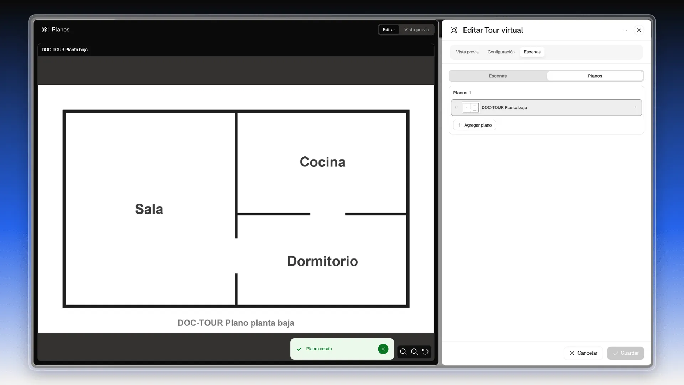The width and height of the screenshot is (684, 385).
Task: Open the Configuración tab
Action: [501, 52]
